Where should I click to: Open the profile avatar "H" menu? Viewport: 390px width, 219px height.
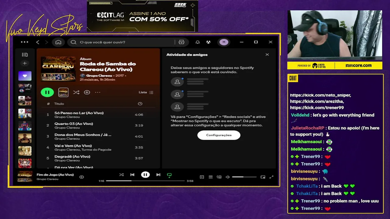pyautogui.click(x=224, y=42)
